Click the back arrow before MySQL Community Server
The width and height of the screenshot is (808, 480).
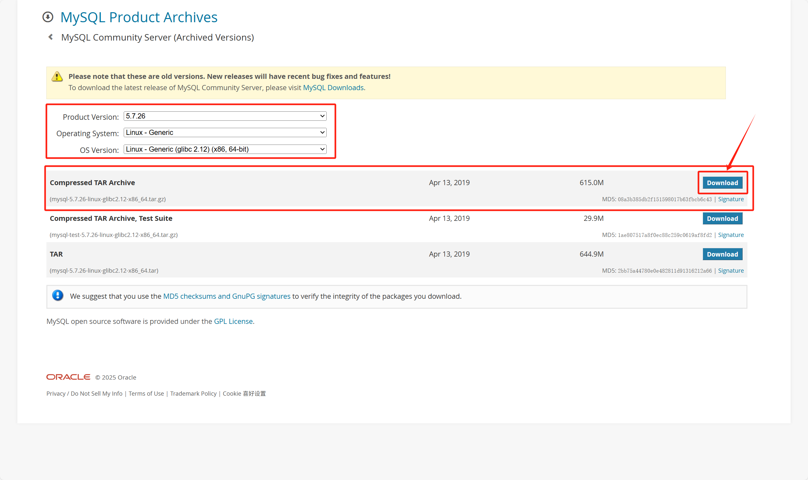[x=51, y=37]
